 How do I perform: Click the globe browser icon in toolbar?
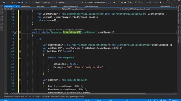(x=131, y=3)
